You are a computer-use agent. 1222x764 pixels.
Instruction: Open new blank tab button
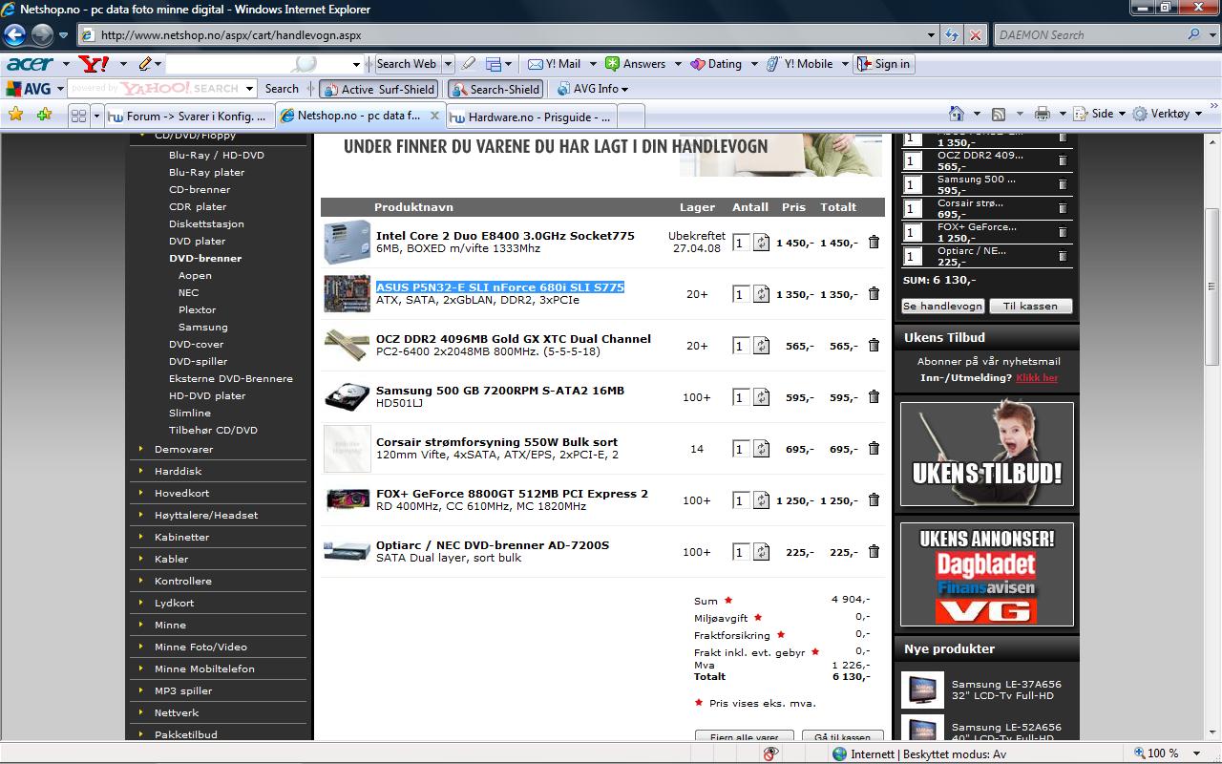pos(631,117)
